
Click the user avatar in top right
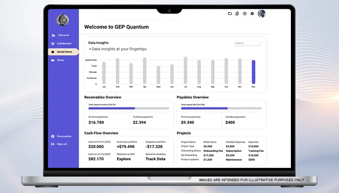(262, 13)
